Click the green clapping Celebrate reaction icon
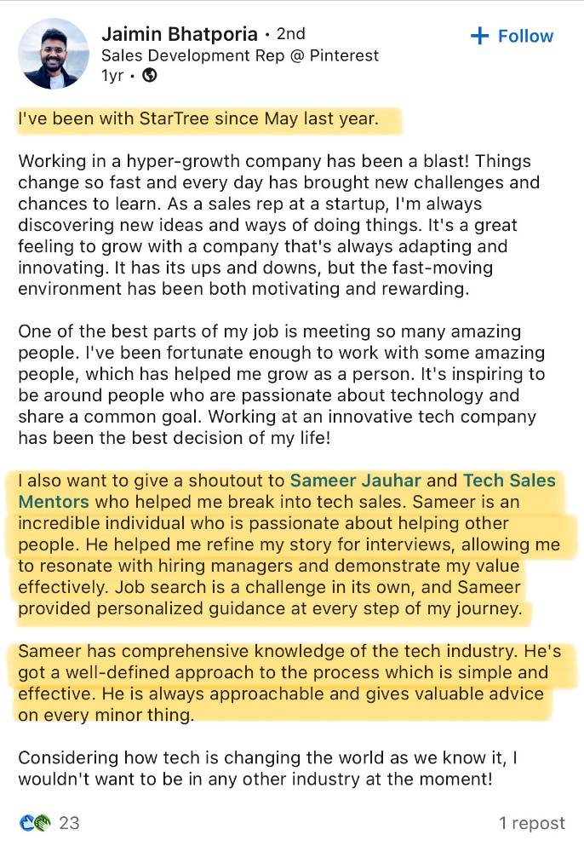 43,822
